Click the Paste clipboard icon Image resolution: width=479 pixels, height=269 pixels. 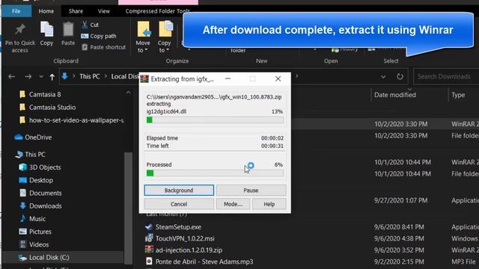pyautogui.click(x=68, y=30)
